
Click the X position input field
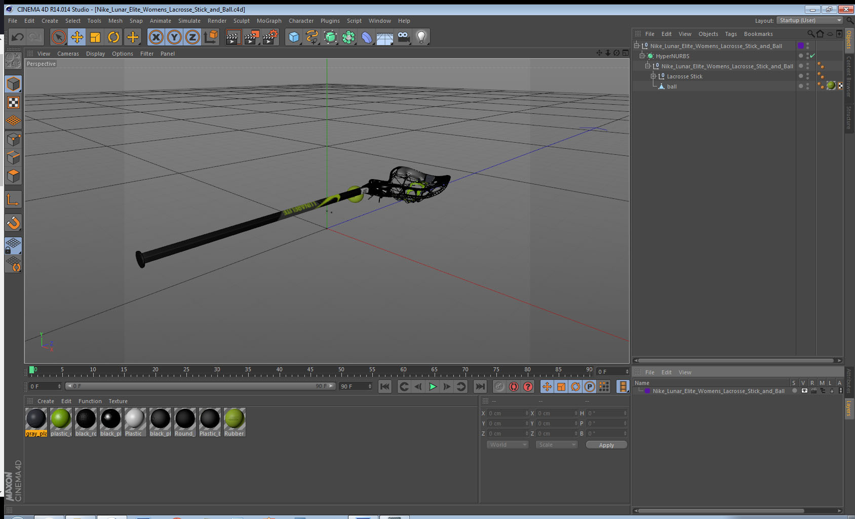(508, 413)
